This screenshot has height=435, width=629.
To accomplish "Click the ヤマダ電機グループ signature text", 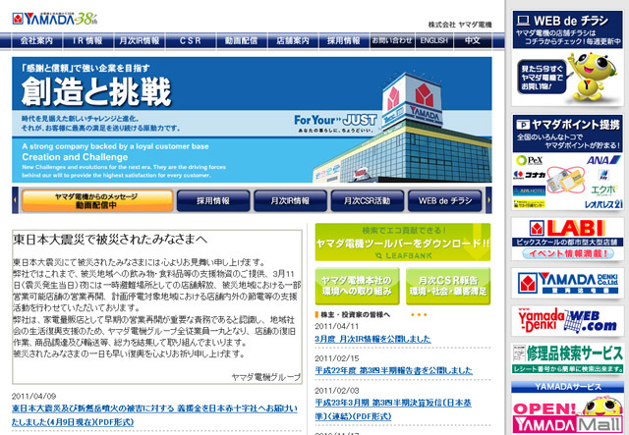I will pyautogui.click(x=266, y=377).
